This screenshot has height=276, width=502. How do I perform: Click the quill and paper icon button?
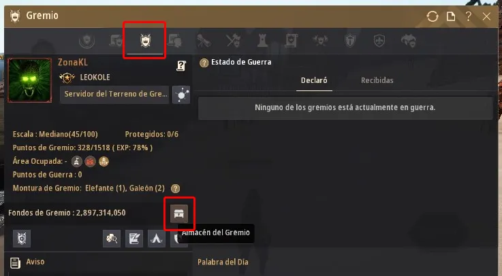click(x=134, y=239)
